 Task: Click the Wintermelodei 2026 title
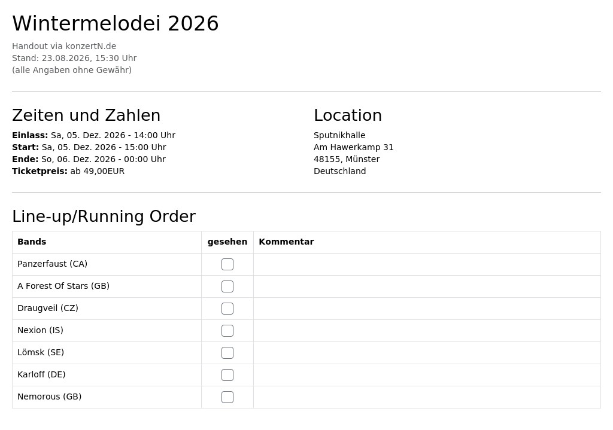[x=116, y=23]
